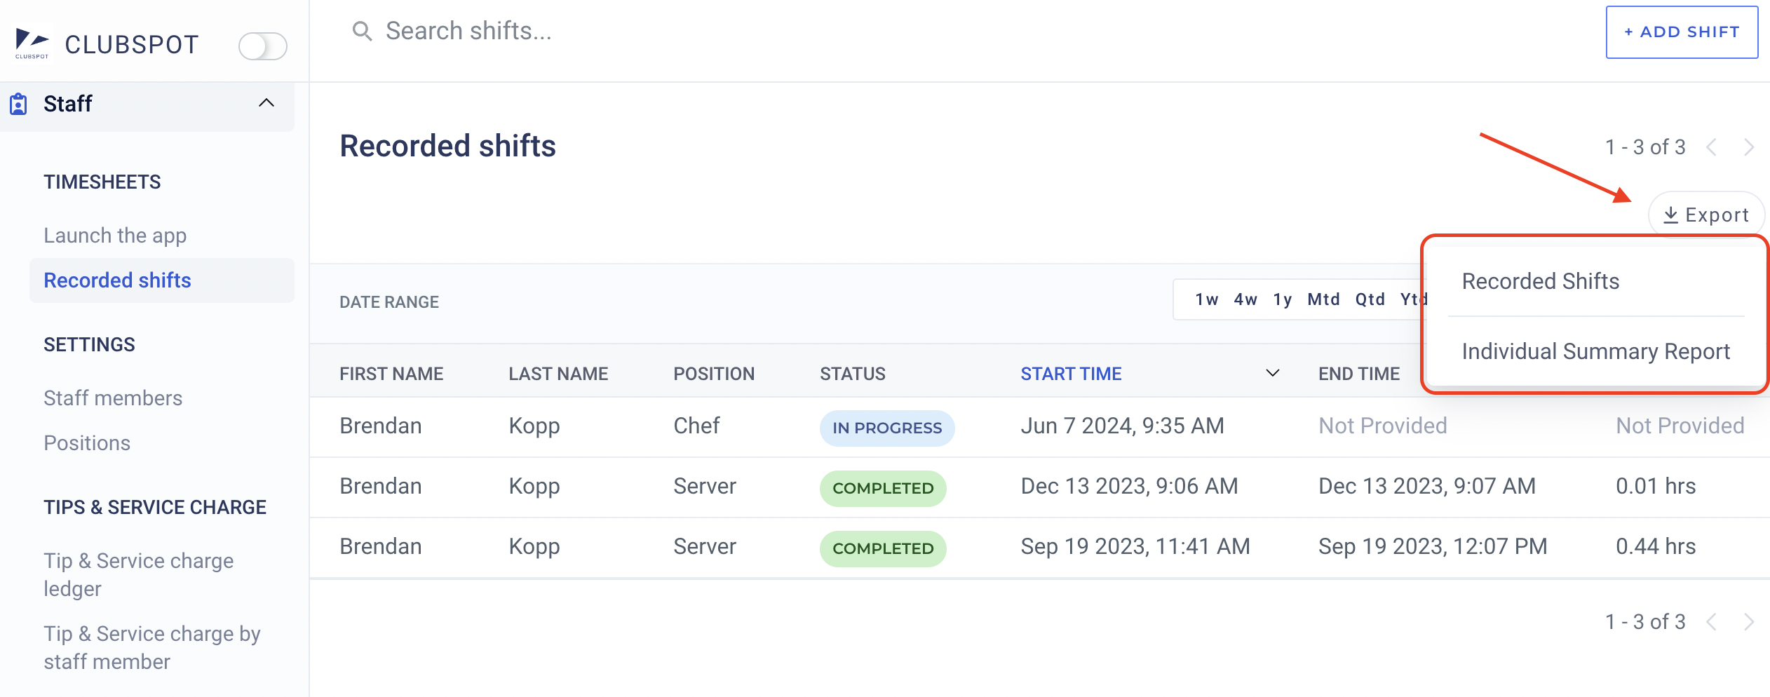The image size is (1770, 697).
Task: Click the Clubspot logo icon
Action: (x=32, y=43)
